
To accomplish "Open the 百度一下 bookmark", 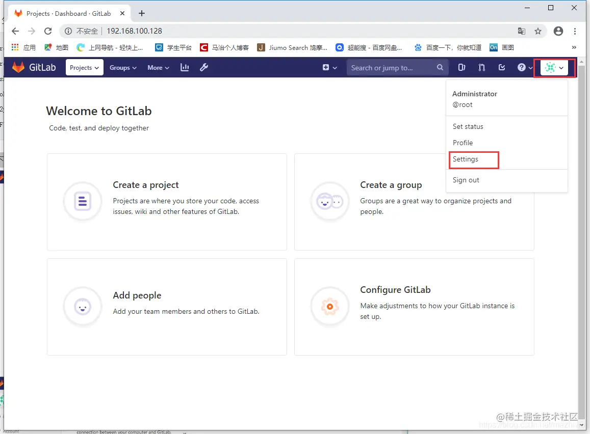I will click(448, 47).
